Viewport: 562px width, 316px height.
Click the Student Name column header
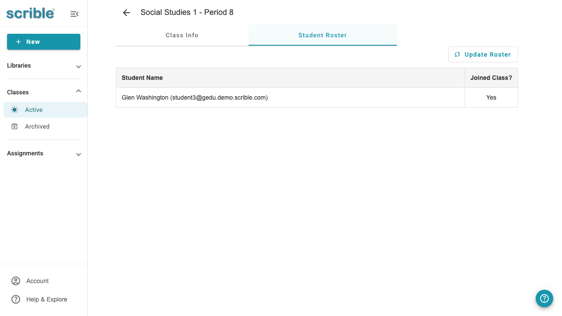tap(142, 78)
